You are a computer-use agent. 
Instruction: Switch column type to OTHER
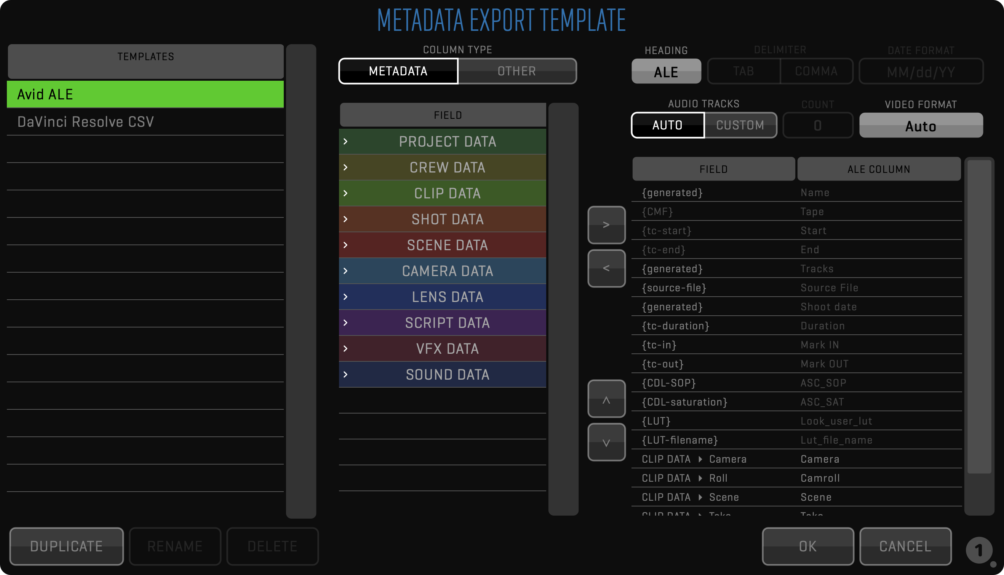tap(516, 71)
